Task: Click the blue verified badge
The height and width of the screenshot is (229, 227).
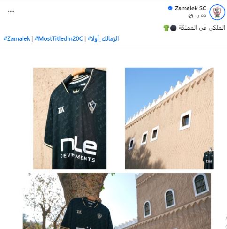Action: [x=170, y=8]
